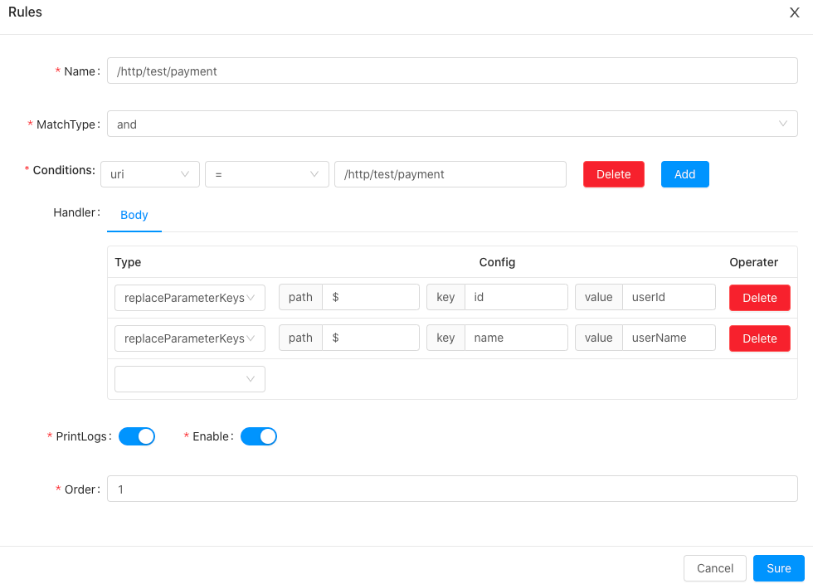This screenshot has height=584, width=813.
Task: Add a new condition
Action: click(684, 174)
